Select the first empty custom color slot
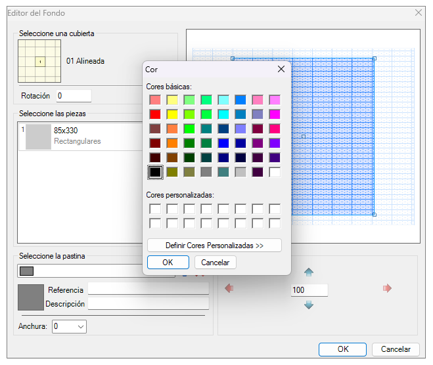Screen dimensions: 433x365 pyautogui.click(x=155, y=209)
